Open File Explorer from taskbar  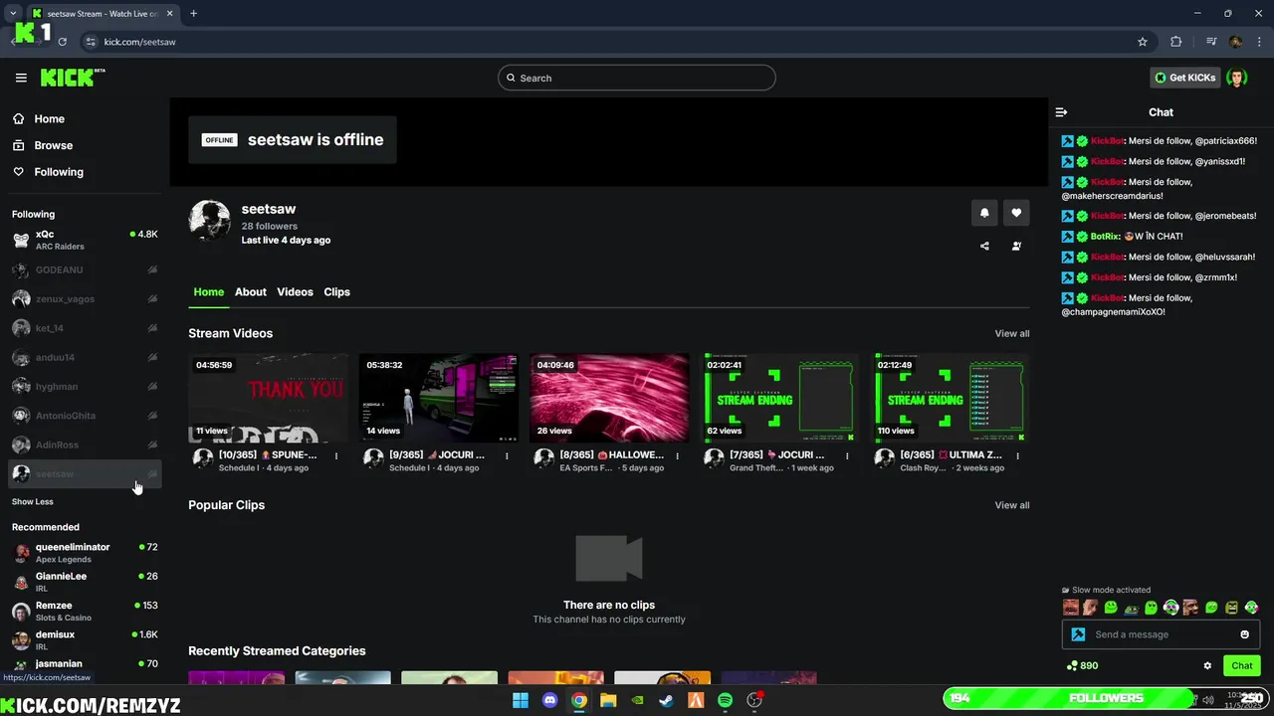click(x=608, y=700)
